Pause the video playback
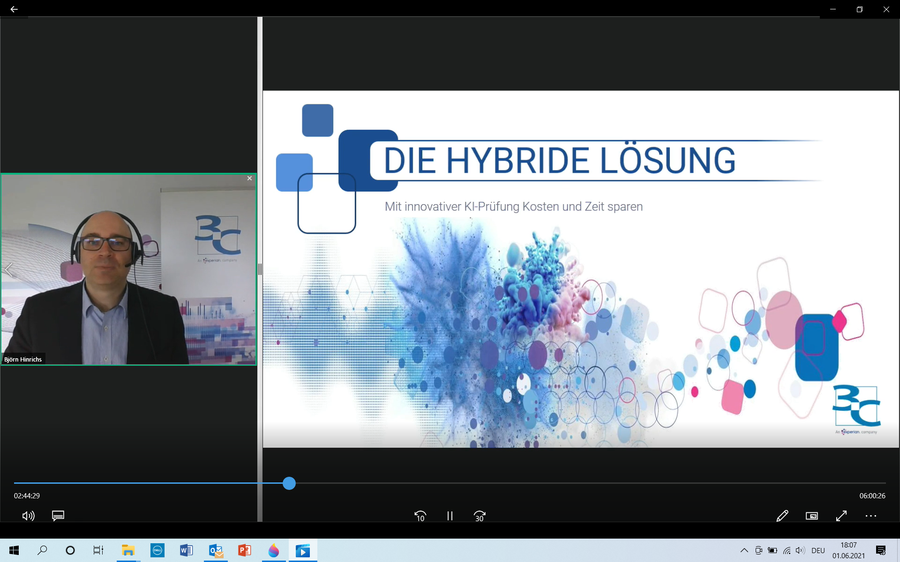The height and width of the screenshot is (562, 900). click(450, 516)
